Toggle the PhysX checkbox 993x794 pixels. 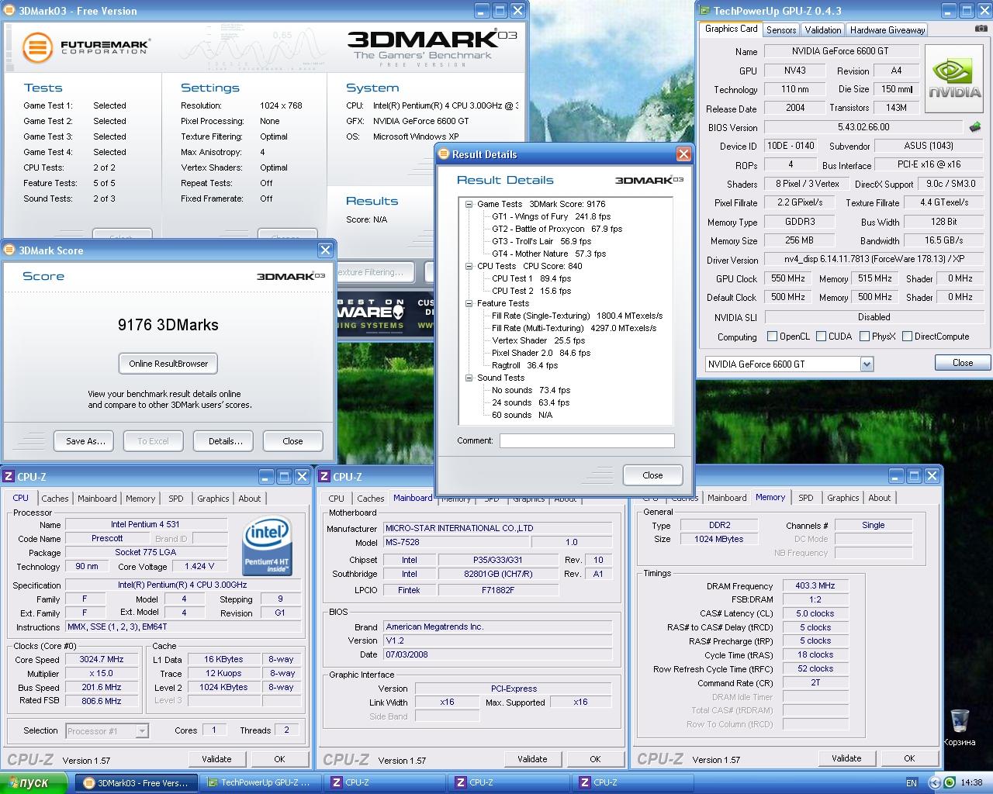863,337
